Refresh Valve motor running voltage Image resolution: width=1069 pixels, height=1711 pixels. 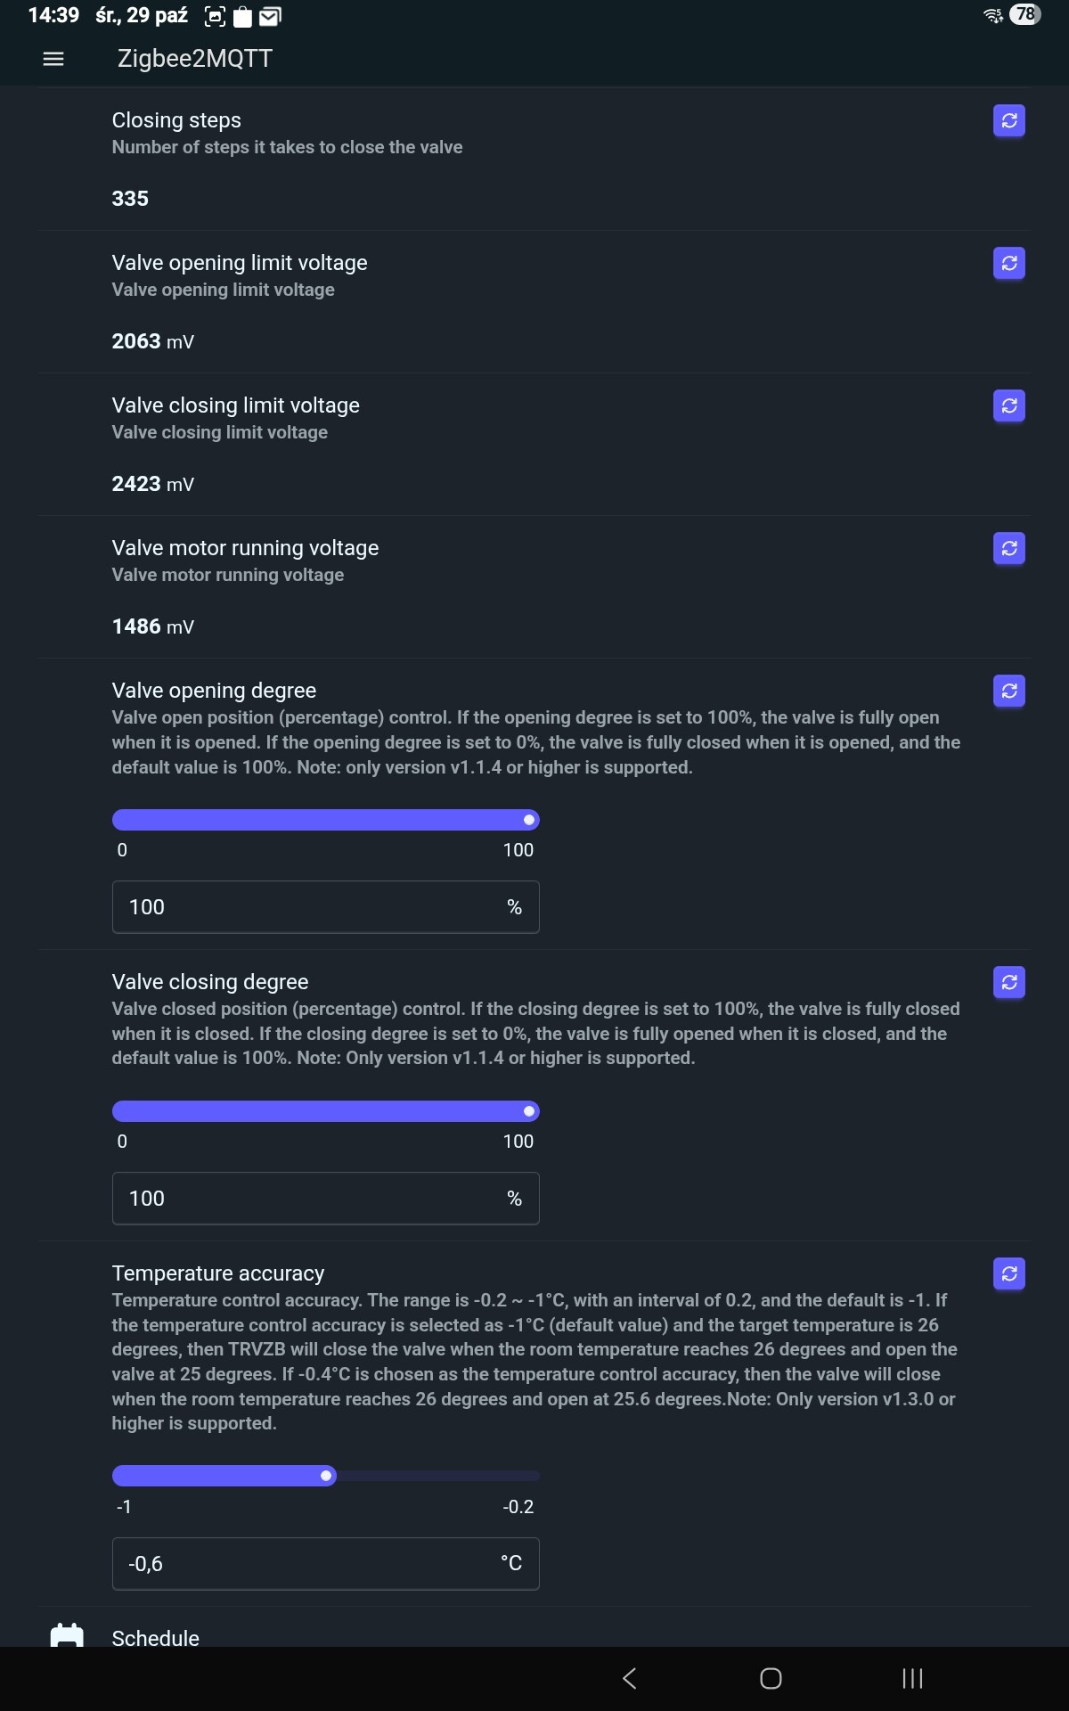(1008, 549)
